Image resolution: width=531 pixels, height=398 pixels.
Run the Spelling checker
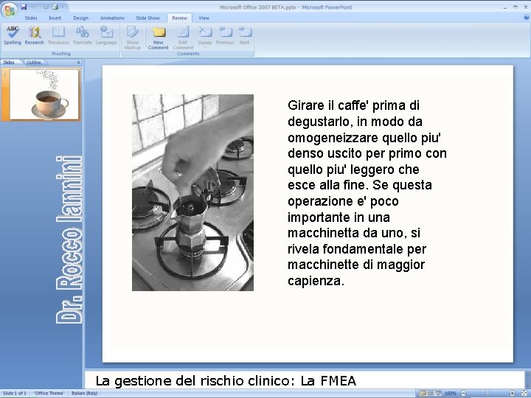pyautogui.click(x=13, y=35)
